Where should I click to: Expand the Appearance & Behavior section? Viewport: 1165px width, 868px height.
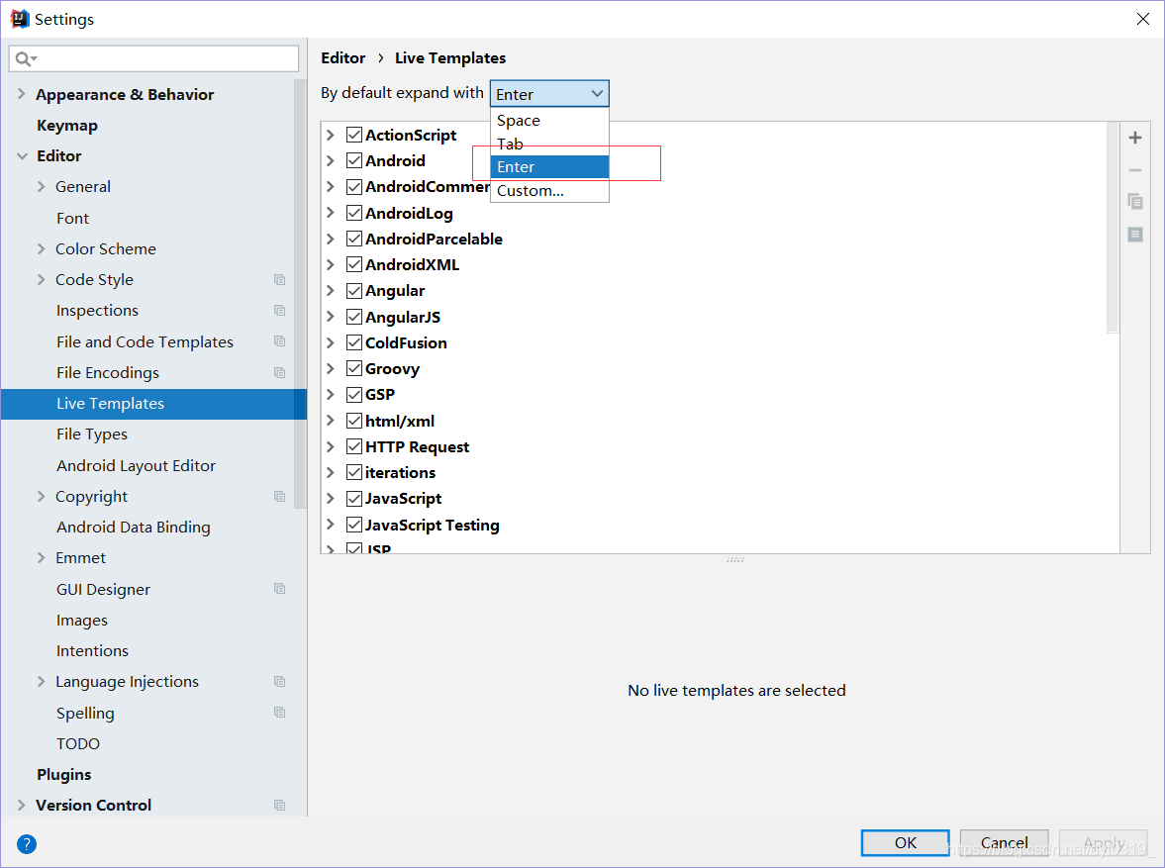click(22, 94)
